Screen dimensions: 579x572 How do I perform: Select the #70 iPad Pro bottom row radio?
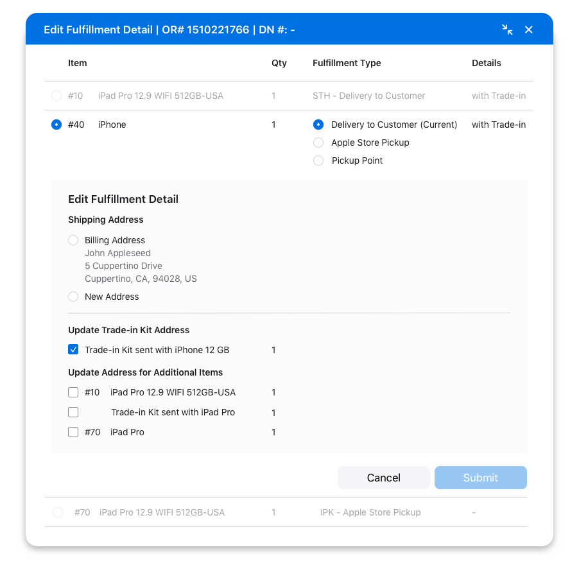tap(58, 512)
